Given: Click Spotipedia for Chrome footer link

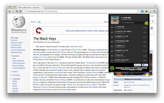Looking at the screenshot, I should coord(122,68).
